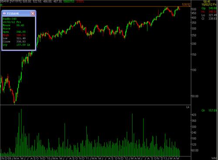Select the 12 year marker on time axis
The width and height of the screenshot is (218, 160).
(x=126, y=158)
